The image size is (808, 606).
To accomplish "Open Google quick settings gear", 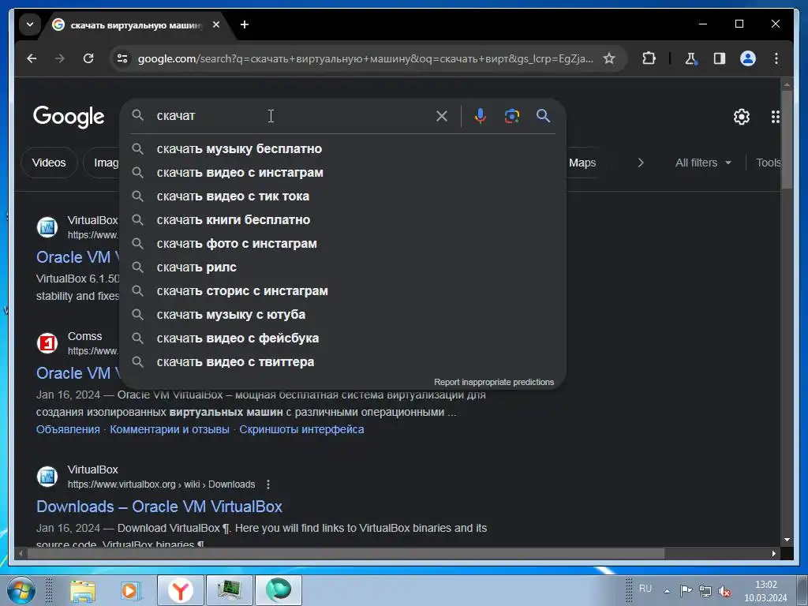I will (742, 117).
